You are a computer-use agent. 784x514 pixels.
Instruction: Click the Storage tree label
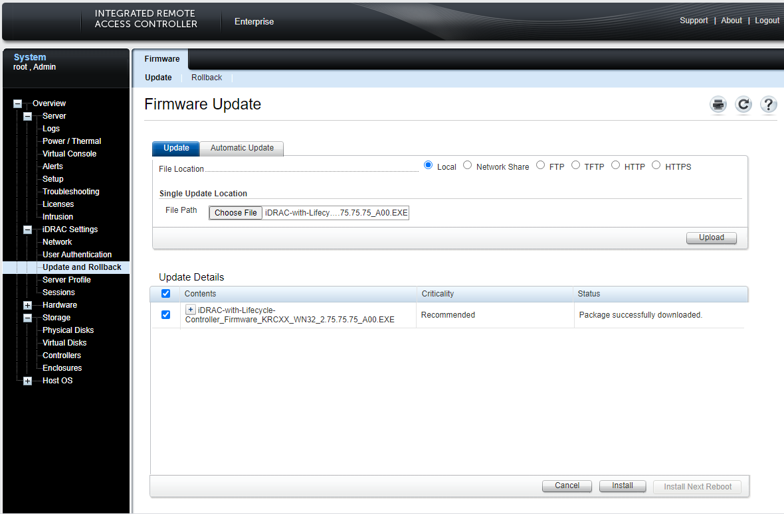56,318
